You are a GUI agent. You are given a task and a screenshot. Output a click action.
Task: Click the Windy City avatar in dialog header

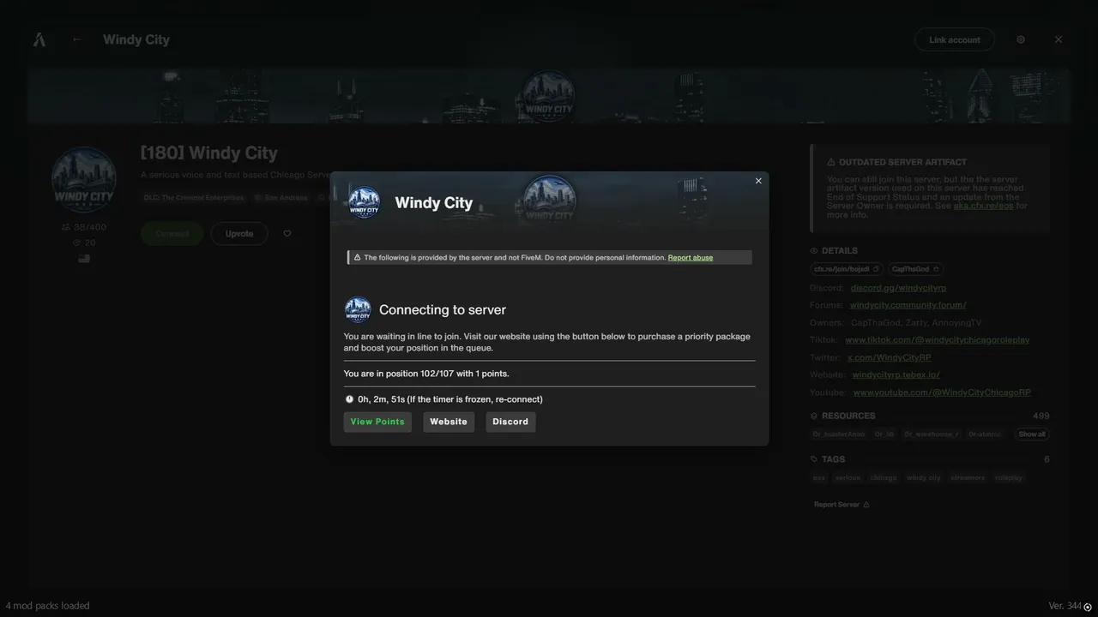364,202
